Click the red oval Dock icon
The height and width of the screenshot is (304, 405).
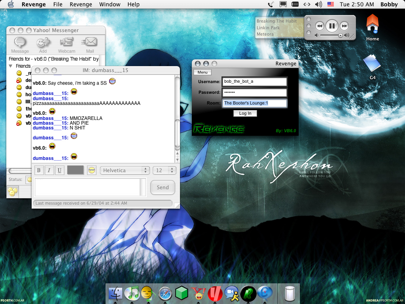pyautogui.click(x=215, y=294)
